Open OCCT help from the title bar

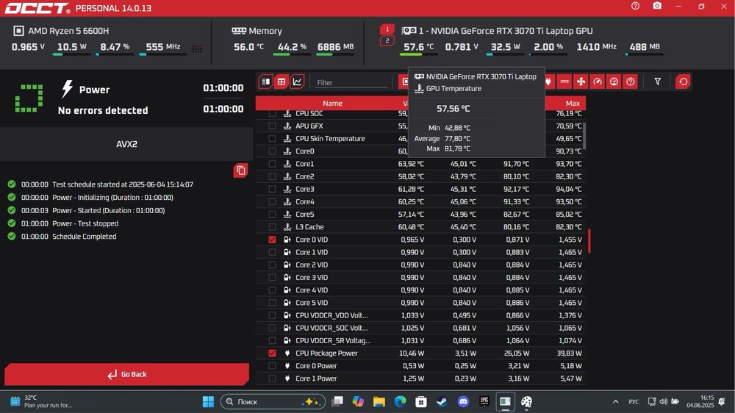click(x=635, y=6)
